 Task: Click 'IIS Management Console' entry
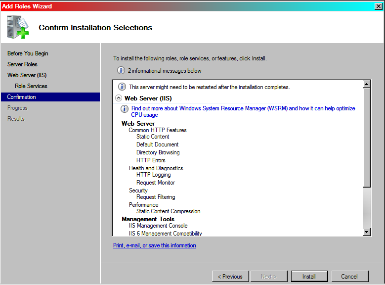click(158, 226)
